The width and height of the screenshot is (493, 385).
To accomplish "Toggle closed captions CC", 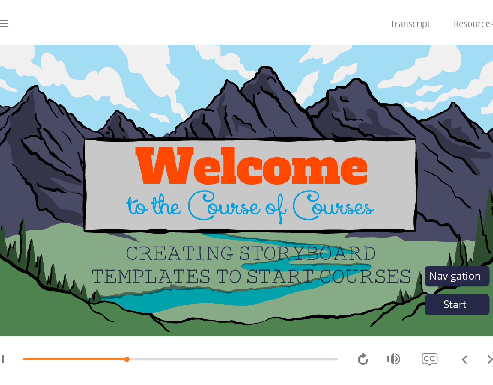I will pyautogui.click(x=429, y=359).
